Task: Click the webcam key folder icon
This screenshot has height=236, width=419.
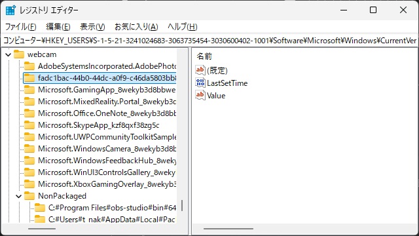Action: pyautogui.click(x=19, y=54)
